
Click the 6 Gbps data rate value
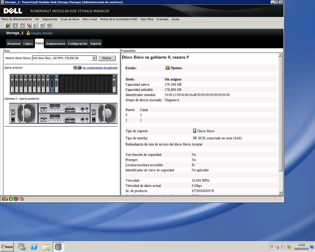point(197,186)
